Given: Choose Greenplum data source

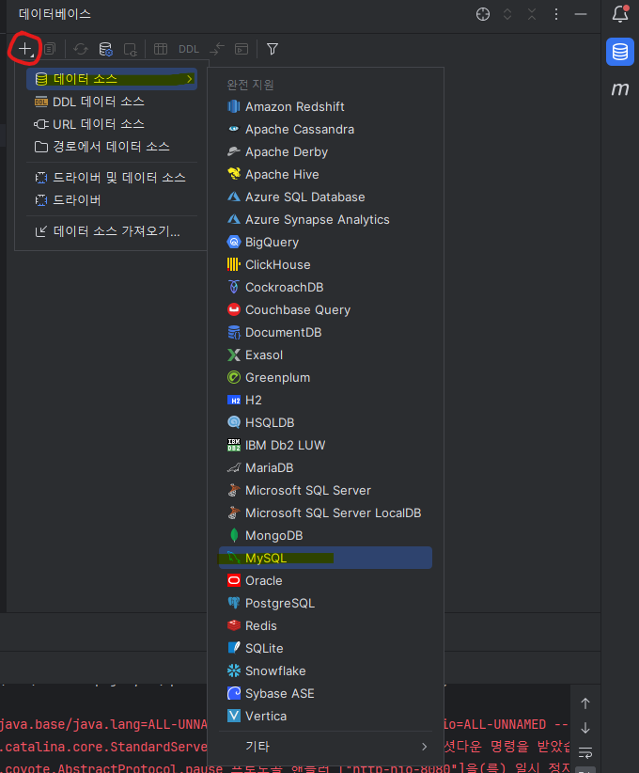Looking at the screenshot, I should pyautogui.click(x=326, y=378).
